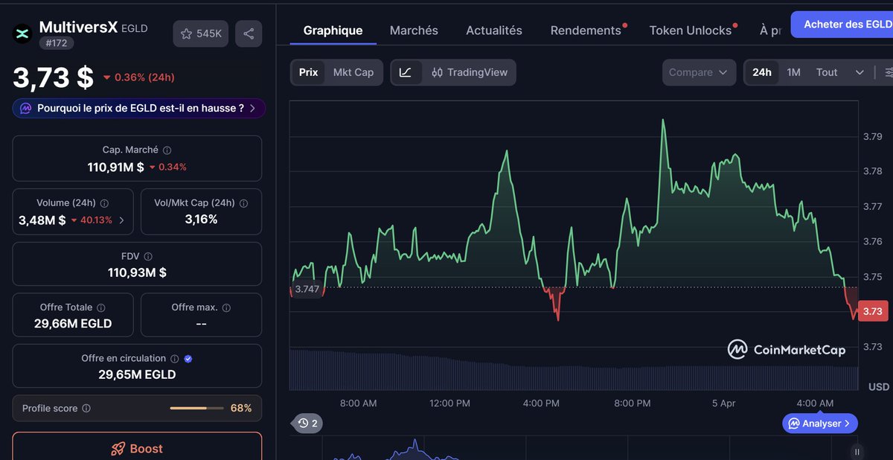
Task: Open the Compare dropdown
Action: [x=699, y=72]
